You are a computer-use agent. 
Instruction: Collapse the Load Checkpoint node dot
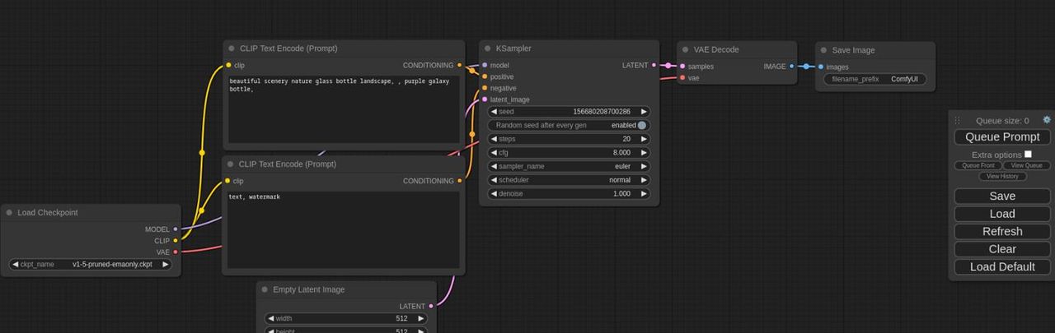[9, 213]
